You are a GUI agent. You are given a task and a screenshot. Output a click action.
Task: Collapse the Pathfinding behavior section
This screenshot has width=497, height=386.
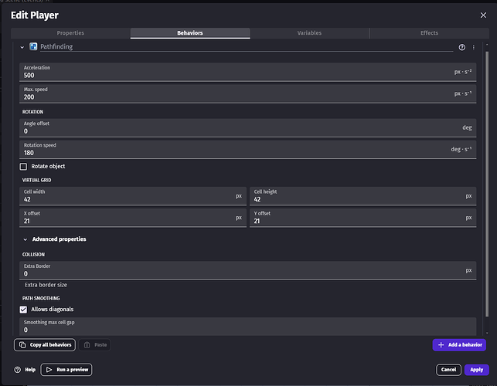click(22, 47)
